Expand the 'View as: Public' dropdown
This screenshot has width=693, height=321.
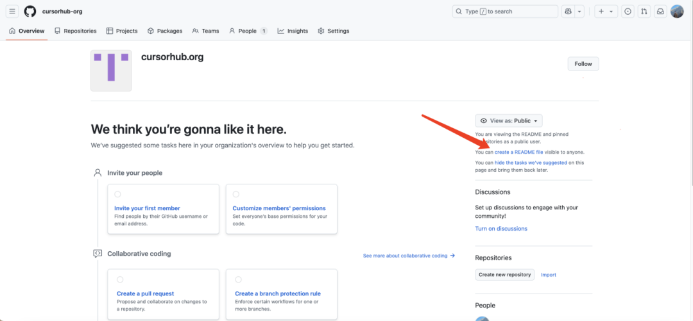509,120
